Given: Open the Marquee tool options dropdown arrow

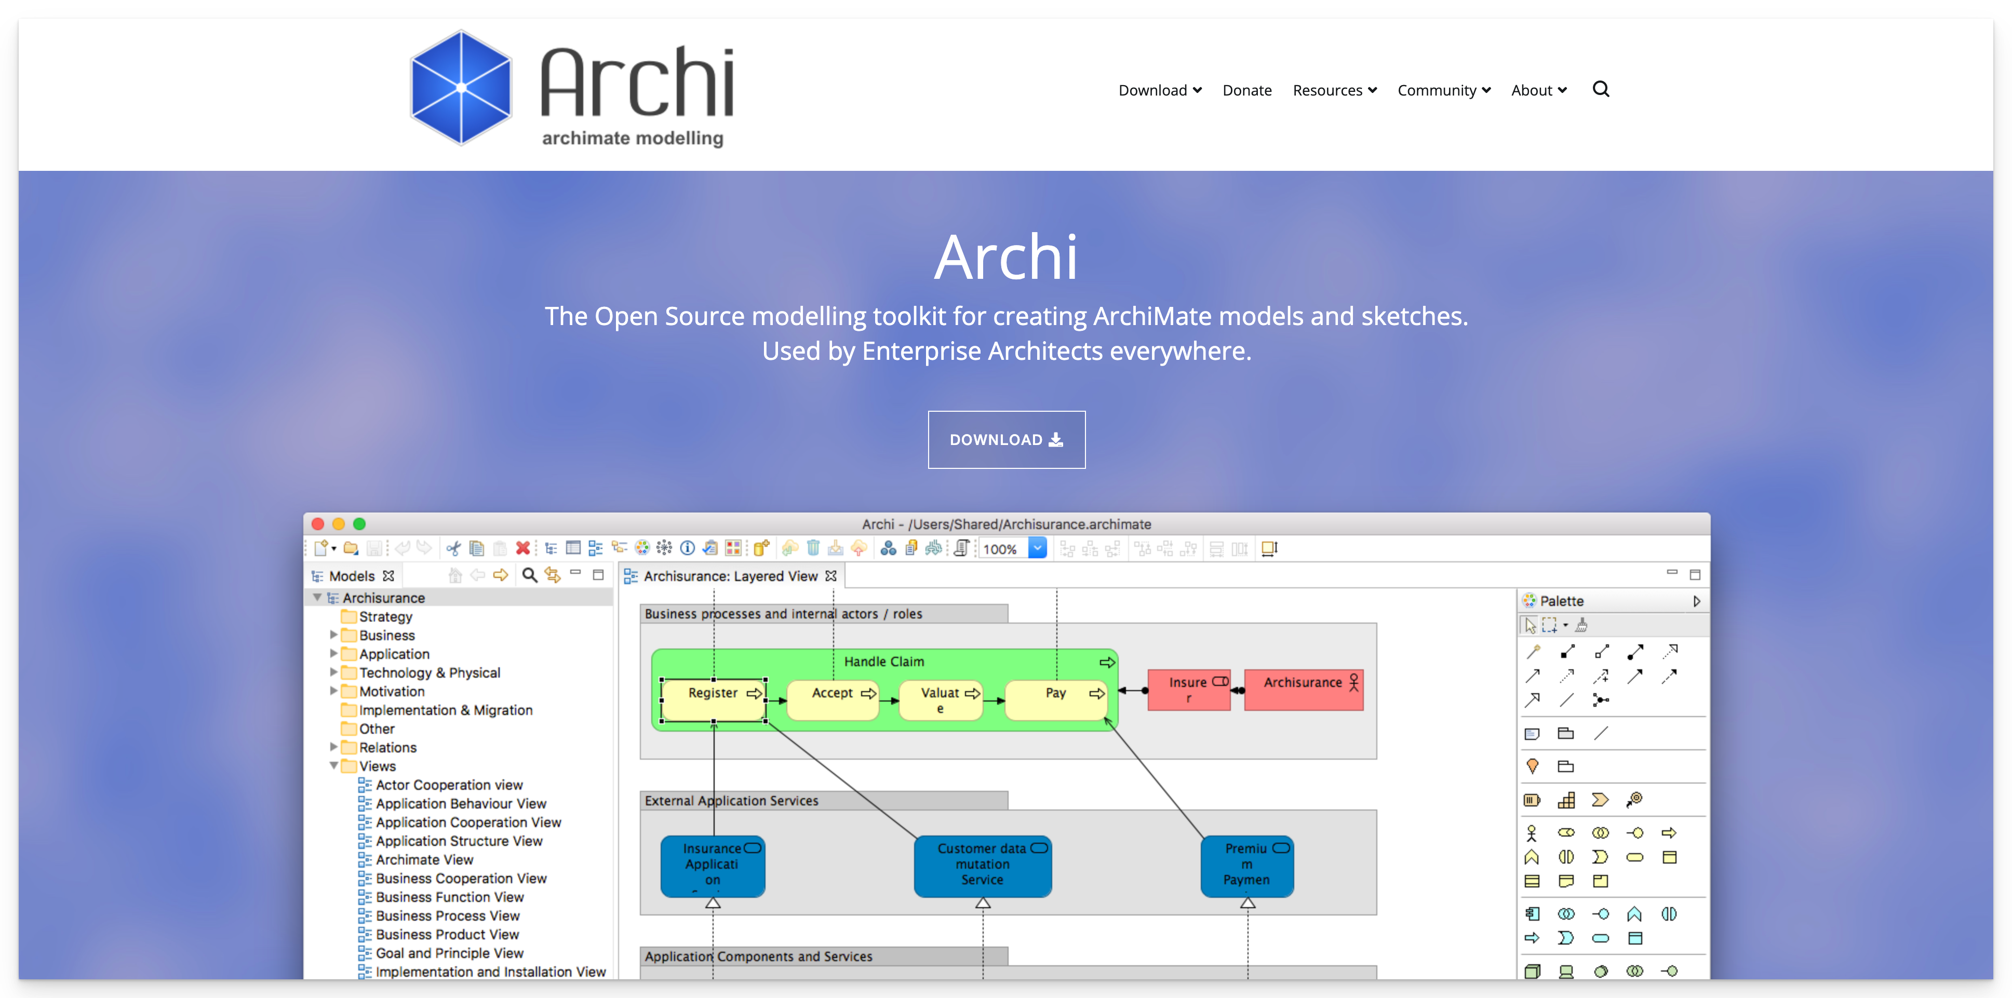Looking at the screenshot, I should pos(1565,625).
